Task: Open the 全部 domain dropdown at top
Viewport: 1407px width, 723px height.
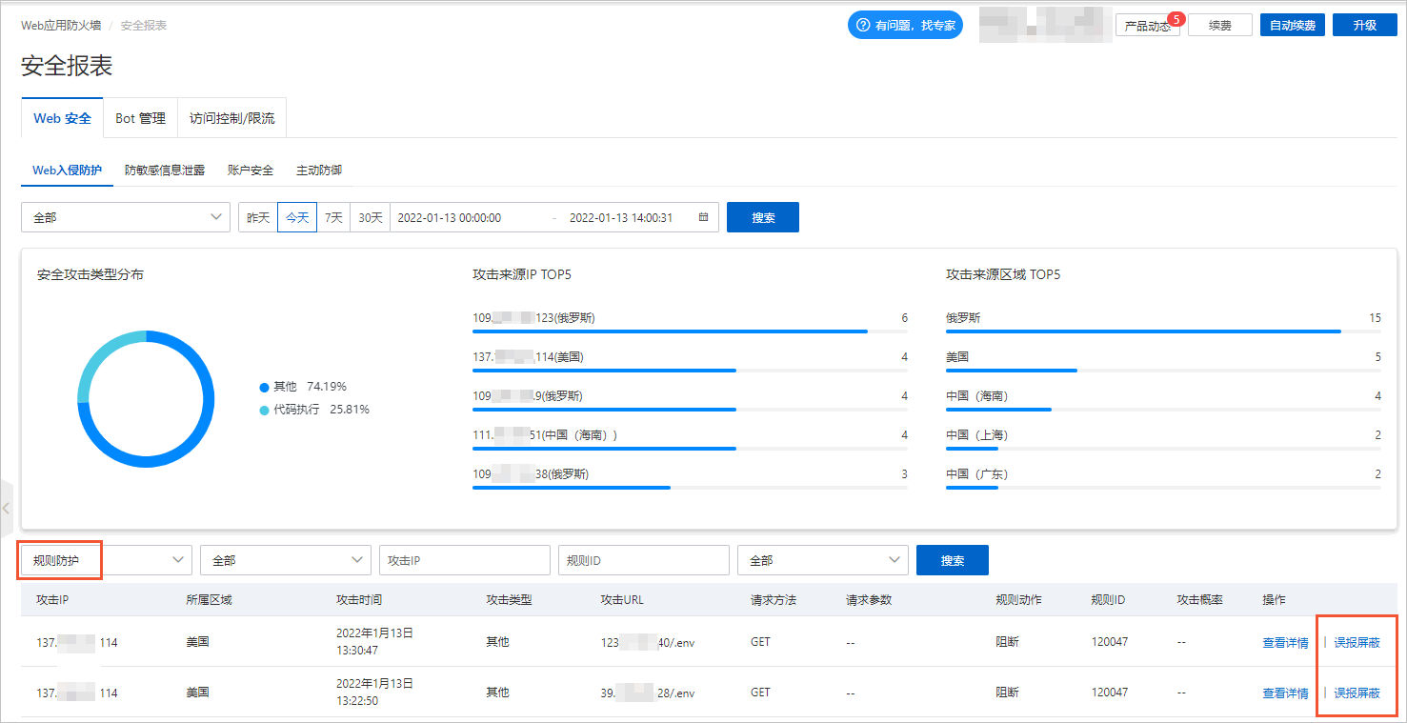Action: tap(126, 217)
